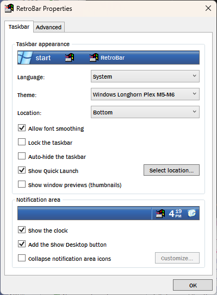Open the Location dropdown set to Bottom
The image size is (217, 295).
tap(145, 112)
